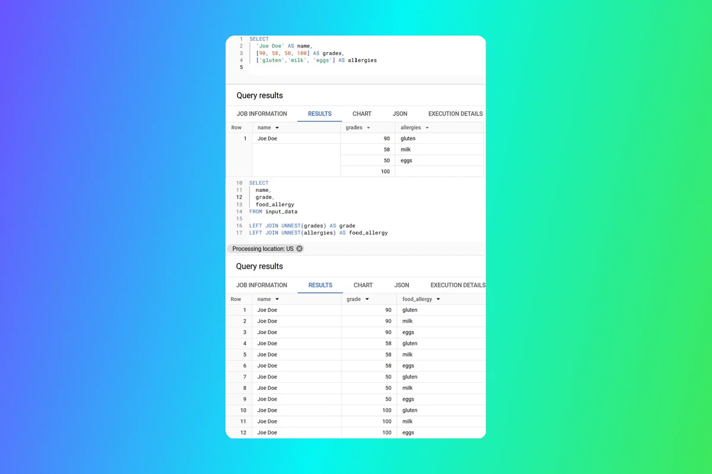Open grades column dropdown arrow
Viewport: 712px width, 474px height.
point(368,127)
